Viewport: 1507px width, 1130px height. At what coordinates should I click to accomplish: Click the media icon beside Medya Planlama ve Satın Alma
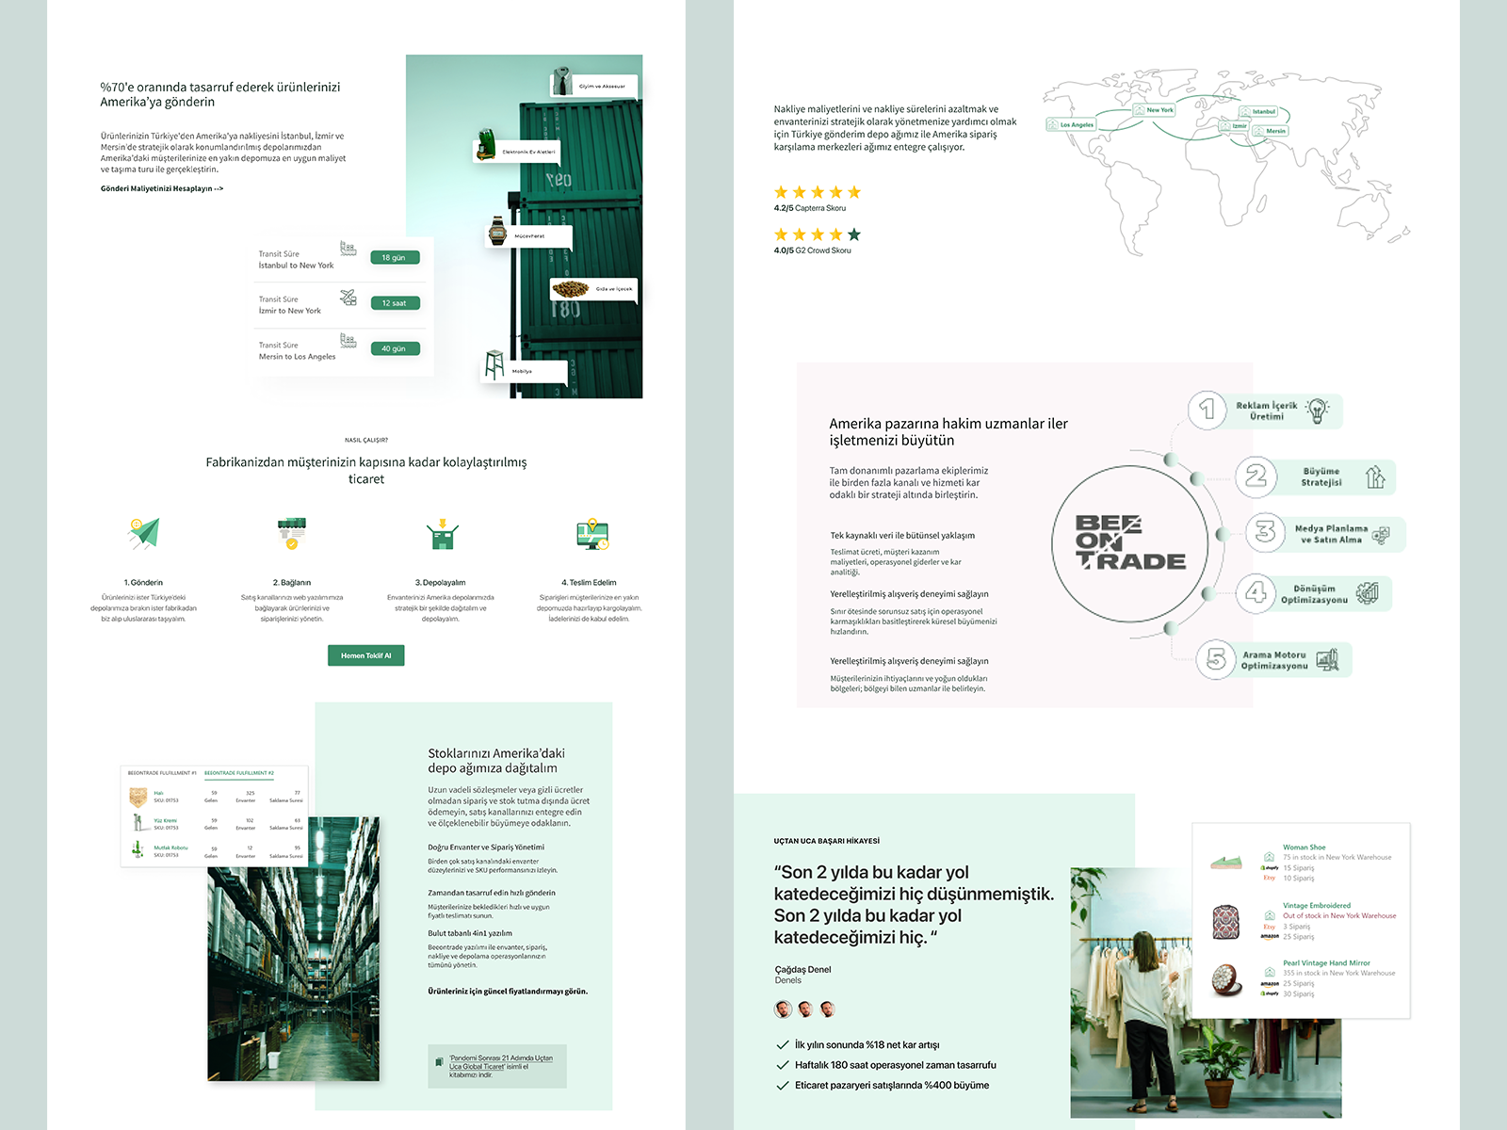pyautogui.click(x=1381, y=535)
